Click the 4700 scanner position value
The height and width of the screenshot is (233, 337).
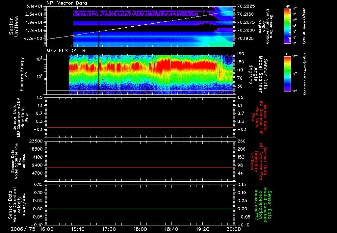point(38,173)
